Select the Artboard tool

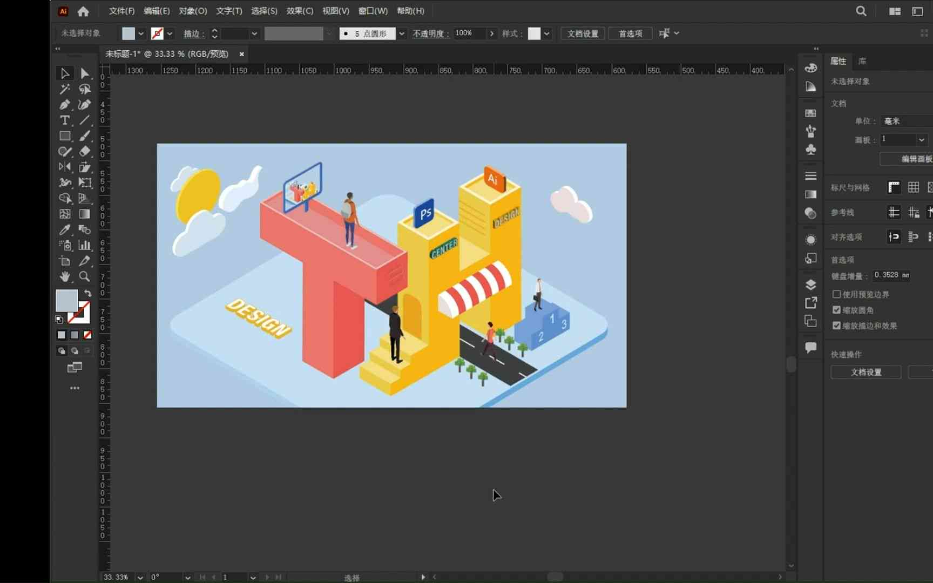(65, 261)
